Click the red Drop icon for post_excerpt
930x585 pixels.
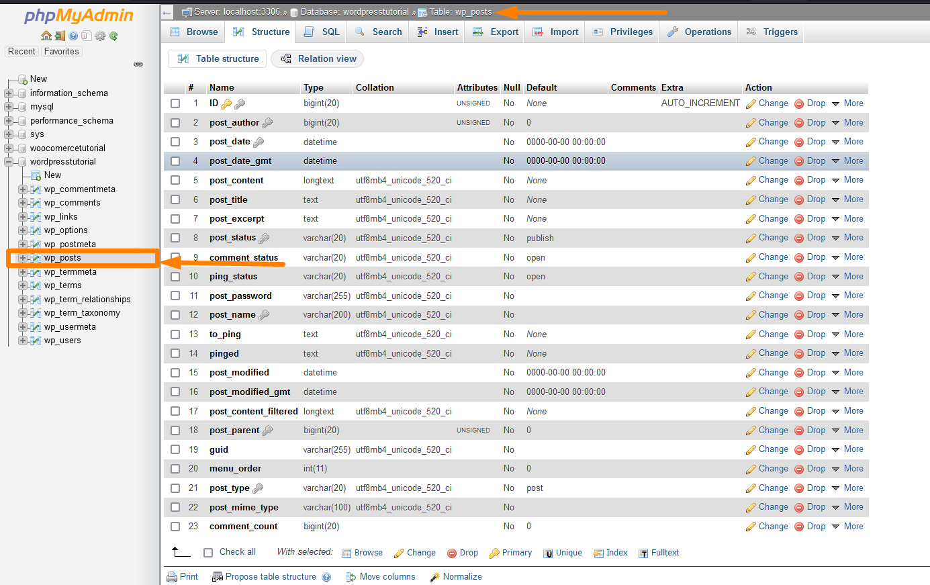[x=799, y=219]
